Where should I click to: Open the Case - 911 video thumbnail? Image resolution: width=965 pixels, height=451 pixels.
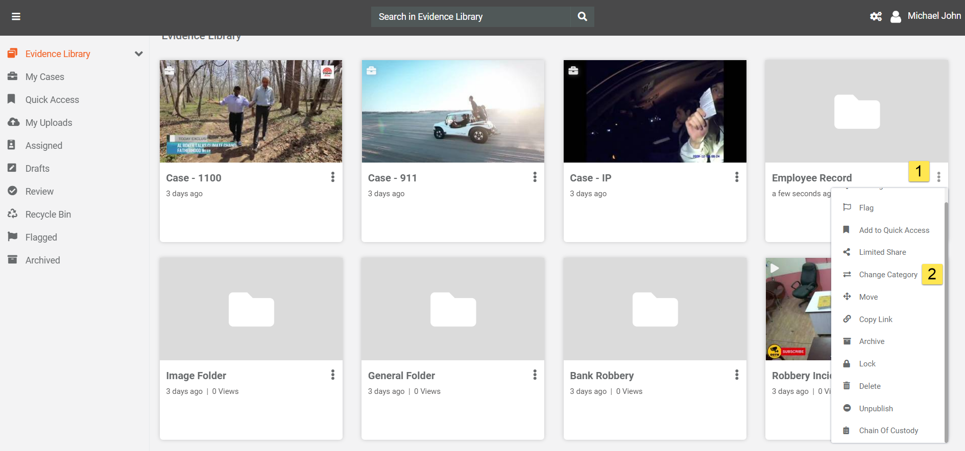point(453,111)
